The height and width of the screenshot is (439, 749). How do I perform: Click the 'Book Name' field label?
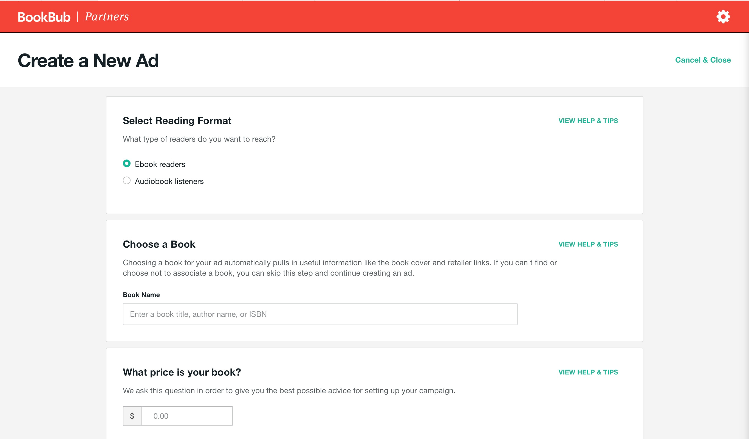click(141, 295)
